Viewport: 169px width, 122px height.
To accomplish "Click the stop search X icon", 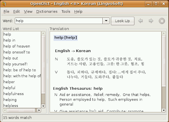I will coord(162,21).
